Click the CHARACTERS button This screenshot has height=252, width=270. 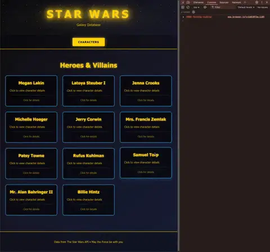pyautogui.click(x=88, y=42)
